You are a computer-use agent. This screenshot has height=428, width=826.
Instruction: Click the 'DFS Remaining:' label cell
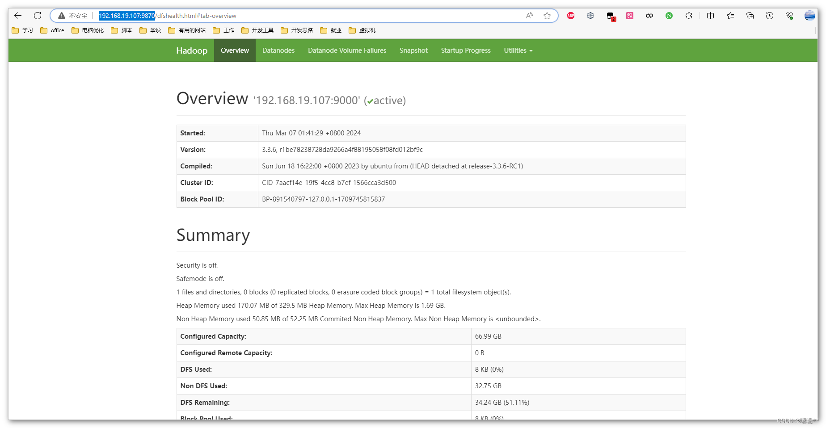(x=324, y=403)
